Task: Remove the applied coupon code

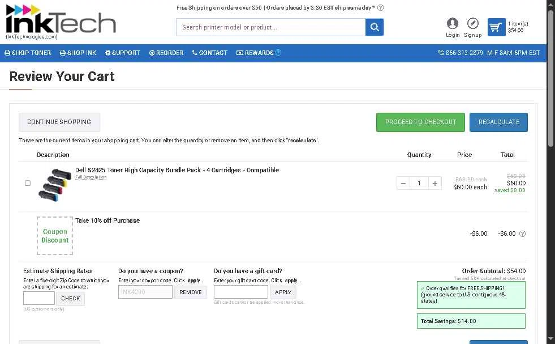Action: (191, 292)
